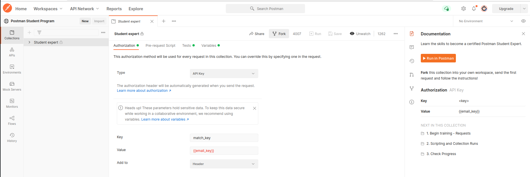The height and width of the screenshot is (177, 530).
Task: Open Learn more about authorization link
Action: tap(144, 91)
